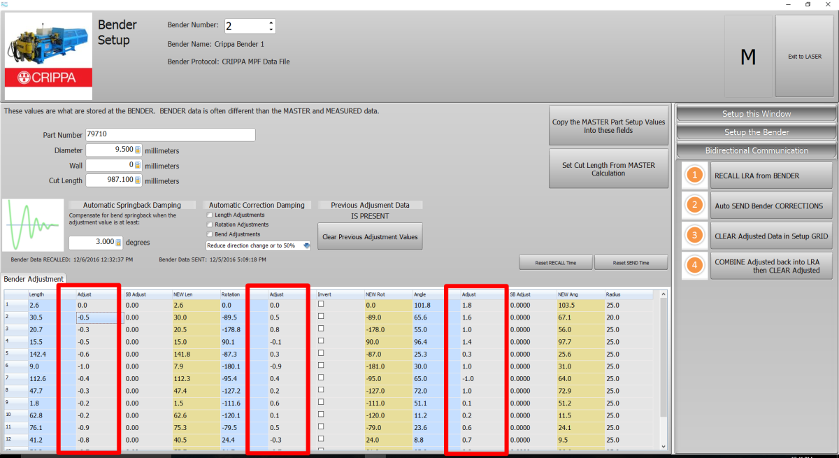Increase the Bender Number stepper
Viewport: 839px width, 458px height.
271,22
